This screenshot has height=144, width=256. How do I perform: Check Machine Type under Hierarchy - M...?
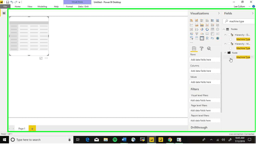click(231, 48)
